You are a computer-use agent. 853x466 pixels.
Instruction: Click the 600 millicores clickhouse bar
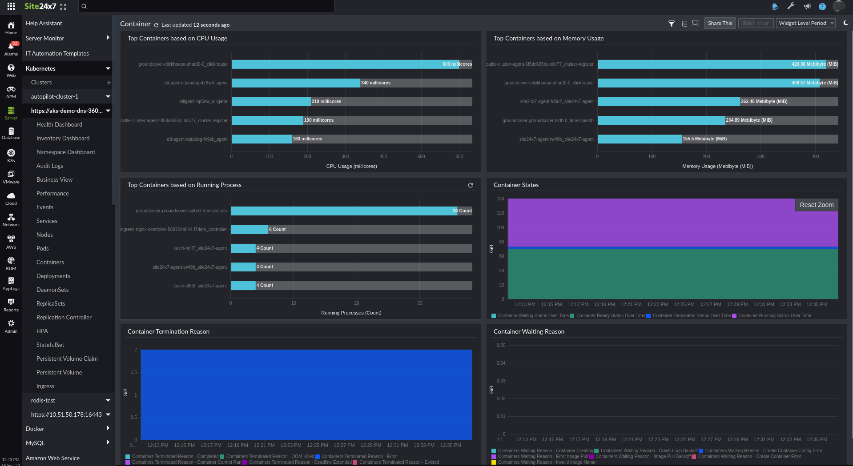(345, 64)
